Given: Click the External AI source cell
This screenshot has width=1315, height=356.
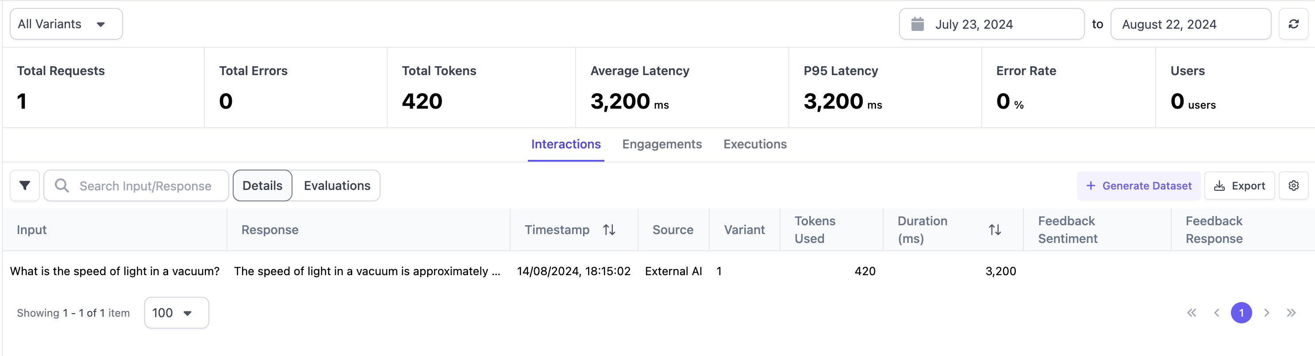Looking at the screenshot, I should click(x=673, y=271).
